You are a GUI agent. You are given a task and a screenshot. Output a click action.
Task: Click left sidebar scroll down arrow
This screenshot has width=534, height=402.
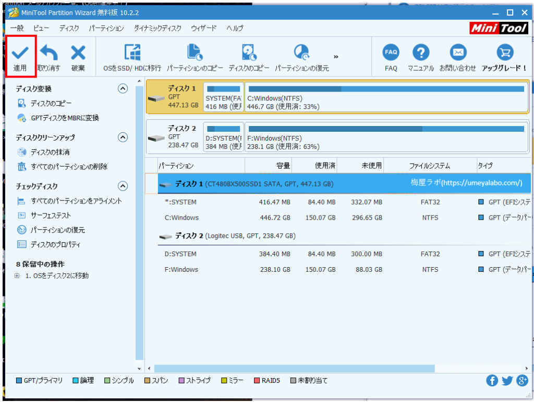click(139, 368)
